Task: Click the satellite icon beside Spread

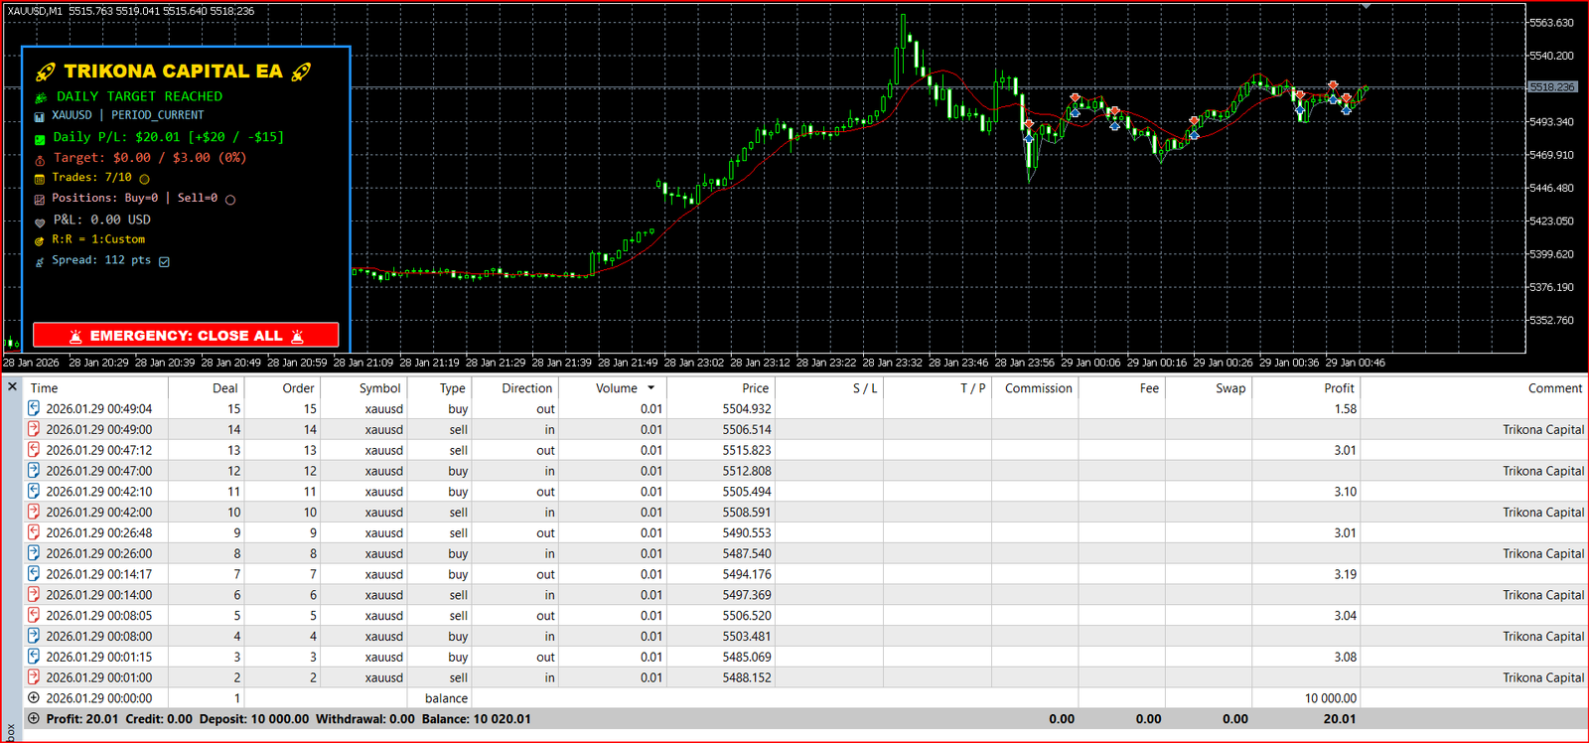Action: pyautogui.click(x=40, y=262)
